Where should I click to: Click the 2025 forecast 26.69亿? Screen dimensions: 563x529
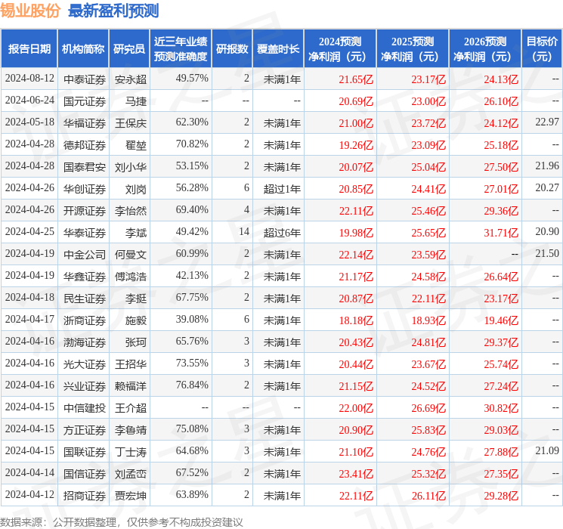[428, 408]
